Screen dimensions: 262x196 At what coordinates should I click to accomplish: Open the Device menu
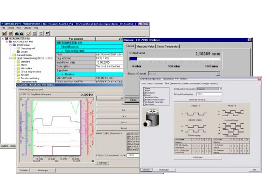click(10, 28)
